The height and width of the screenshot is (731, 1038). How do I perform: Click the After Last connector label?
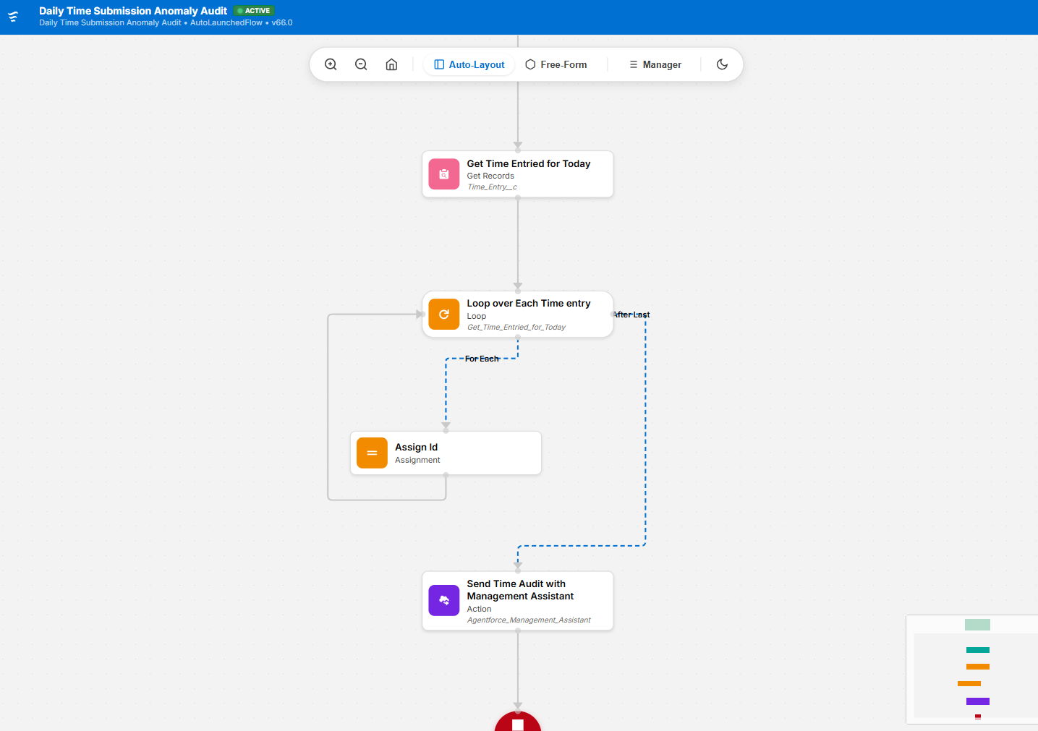(x=631, y=315)
